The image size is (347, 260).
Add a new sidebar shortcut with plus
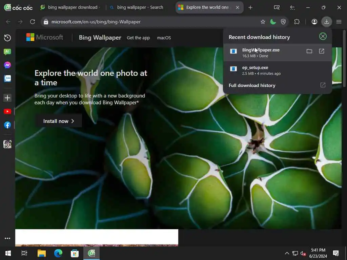tap(7, 98)
